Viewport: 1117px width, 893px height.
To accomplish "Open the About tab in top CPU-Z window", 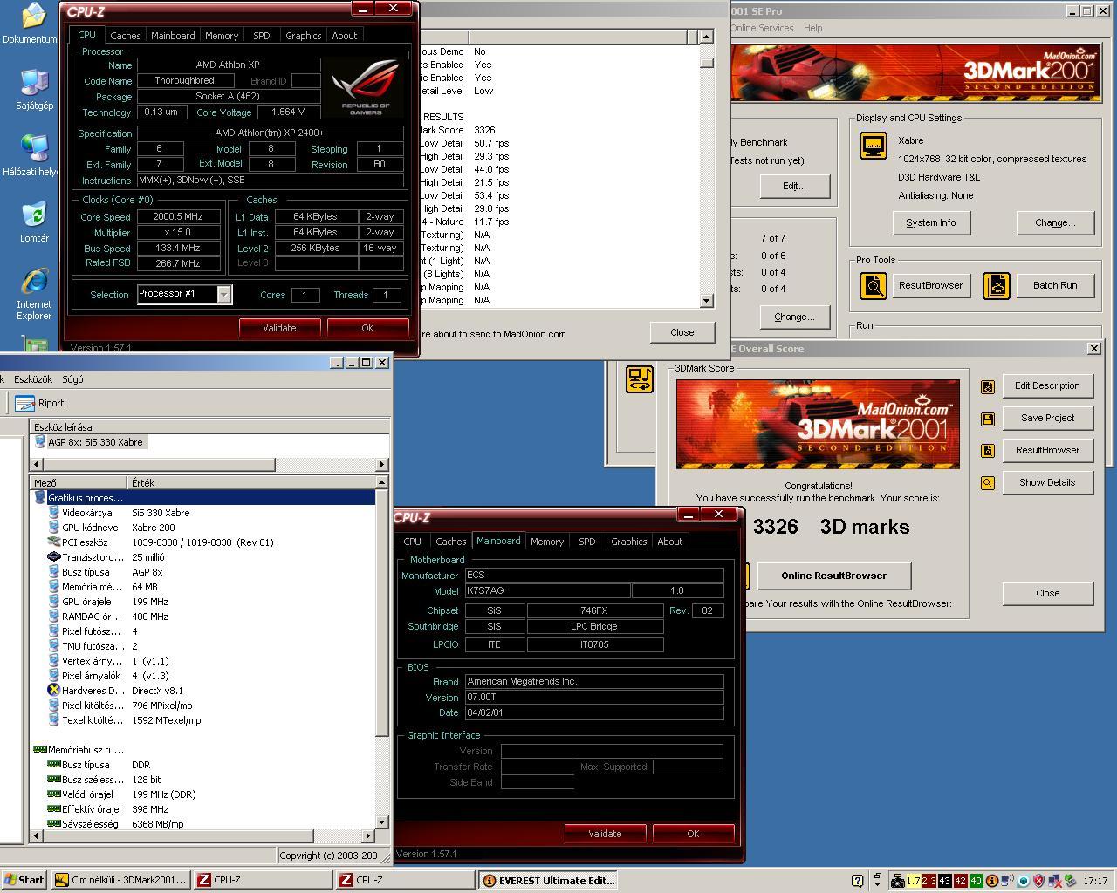I will [x=345, y=36].
